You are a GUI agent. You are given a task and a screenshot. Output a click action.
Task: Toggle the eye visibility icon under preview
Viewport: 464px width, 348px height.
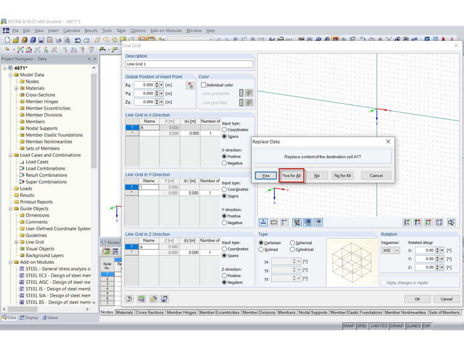point(319,222)
